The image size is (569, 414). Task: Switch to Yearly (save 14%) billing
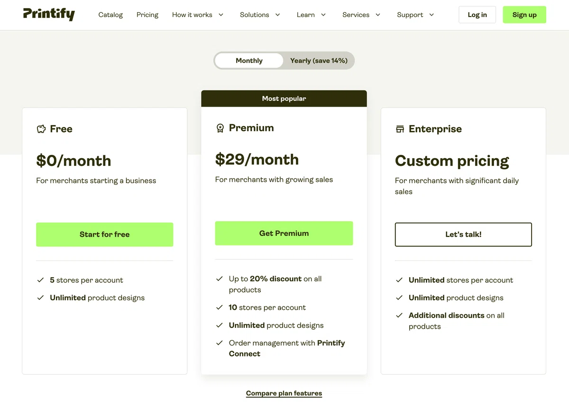[319, 61]
